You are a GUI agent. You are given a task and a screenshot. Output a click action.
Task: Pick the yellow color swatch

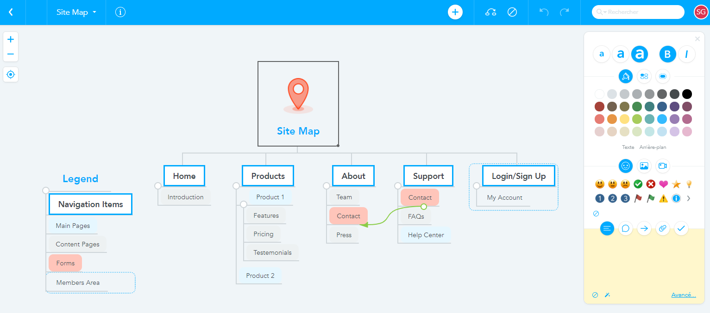625,119
